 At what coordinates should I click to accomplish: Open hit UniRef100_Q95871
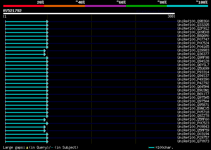tap(193, 105)
